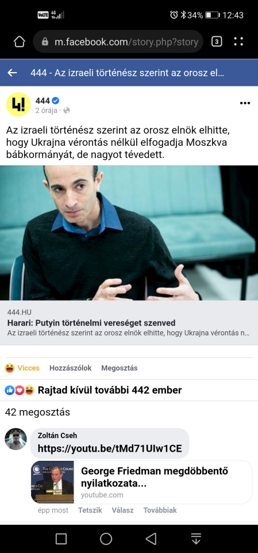Screen dimensions: 258x553
Task: Open the 444 page logo avatar
Action: click(18, 104)
